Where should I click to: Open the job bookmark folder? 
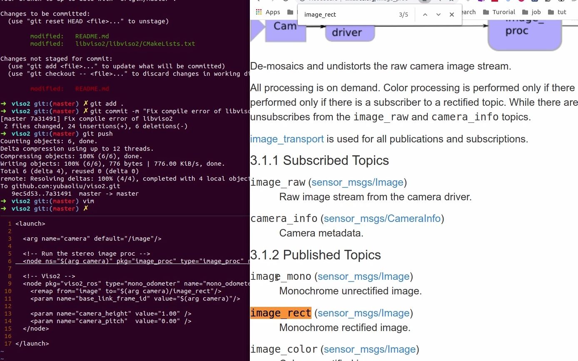click(x=531, y=12)
